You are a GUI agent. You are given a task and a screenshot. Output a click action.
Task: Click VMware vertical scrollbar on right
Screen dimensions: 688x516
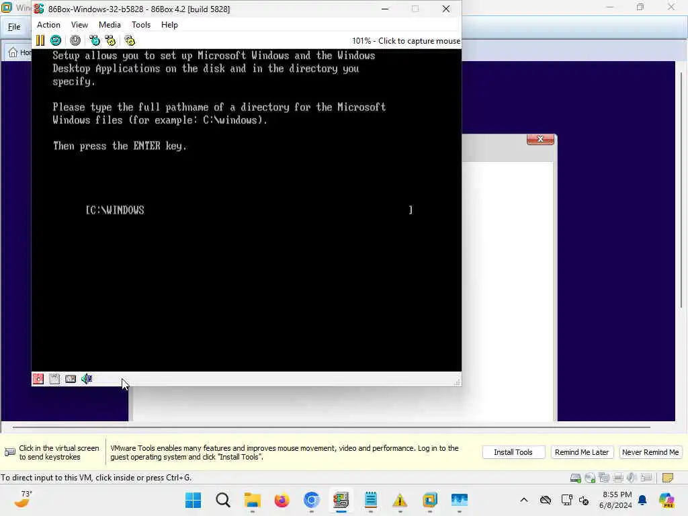point(681,189)
